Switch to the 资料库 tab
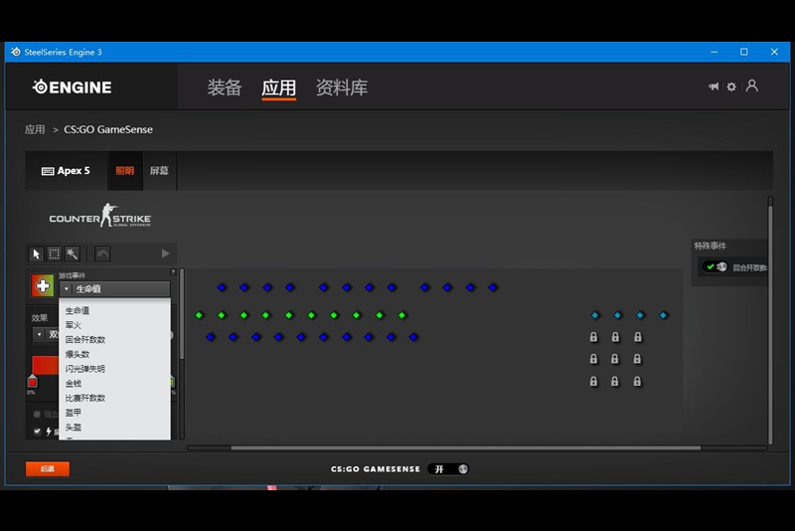 pyautogui.click(x=342, y=88)
